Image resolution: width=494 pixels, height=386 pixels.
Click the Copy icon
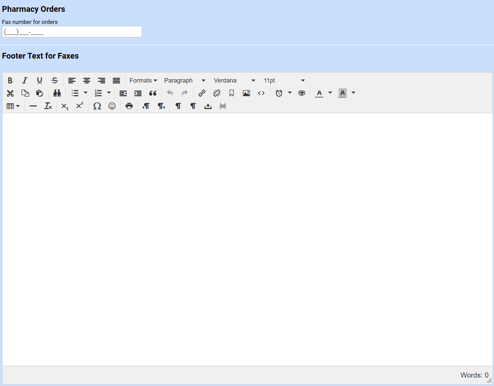(25, 93)
